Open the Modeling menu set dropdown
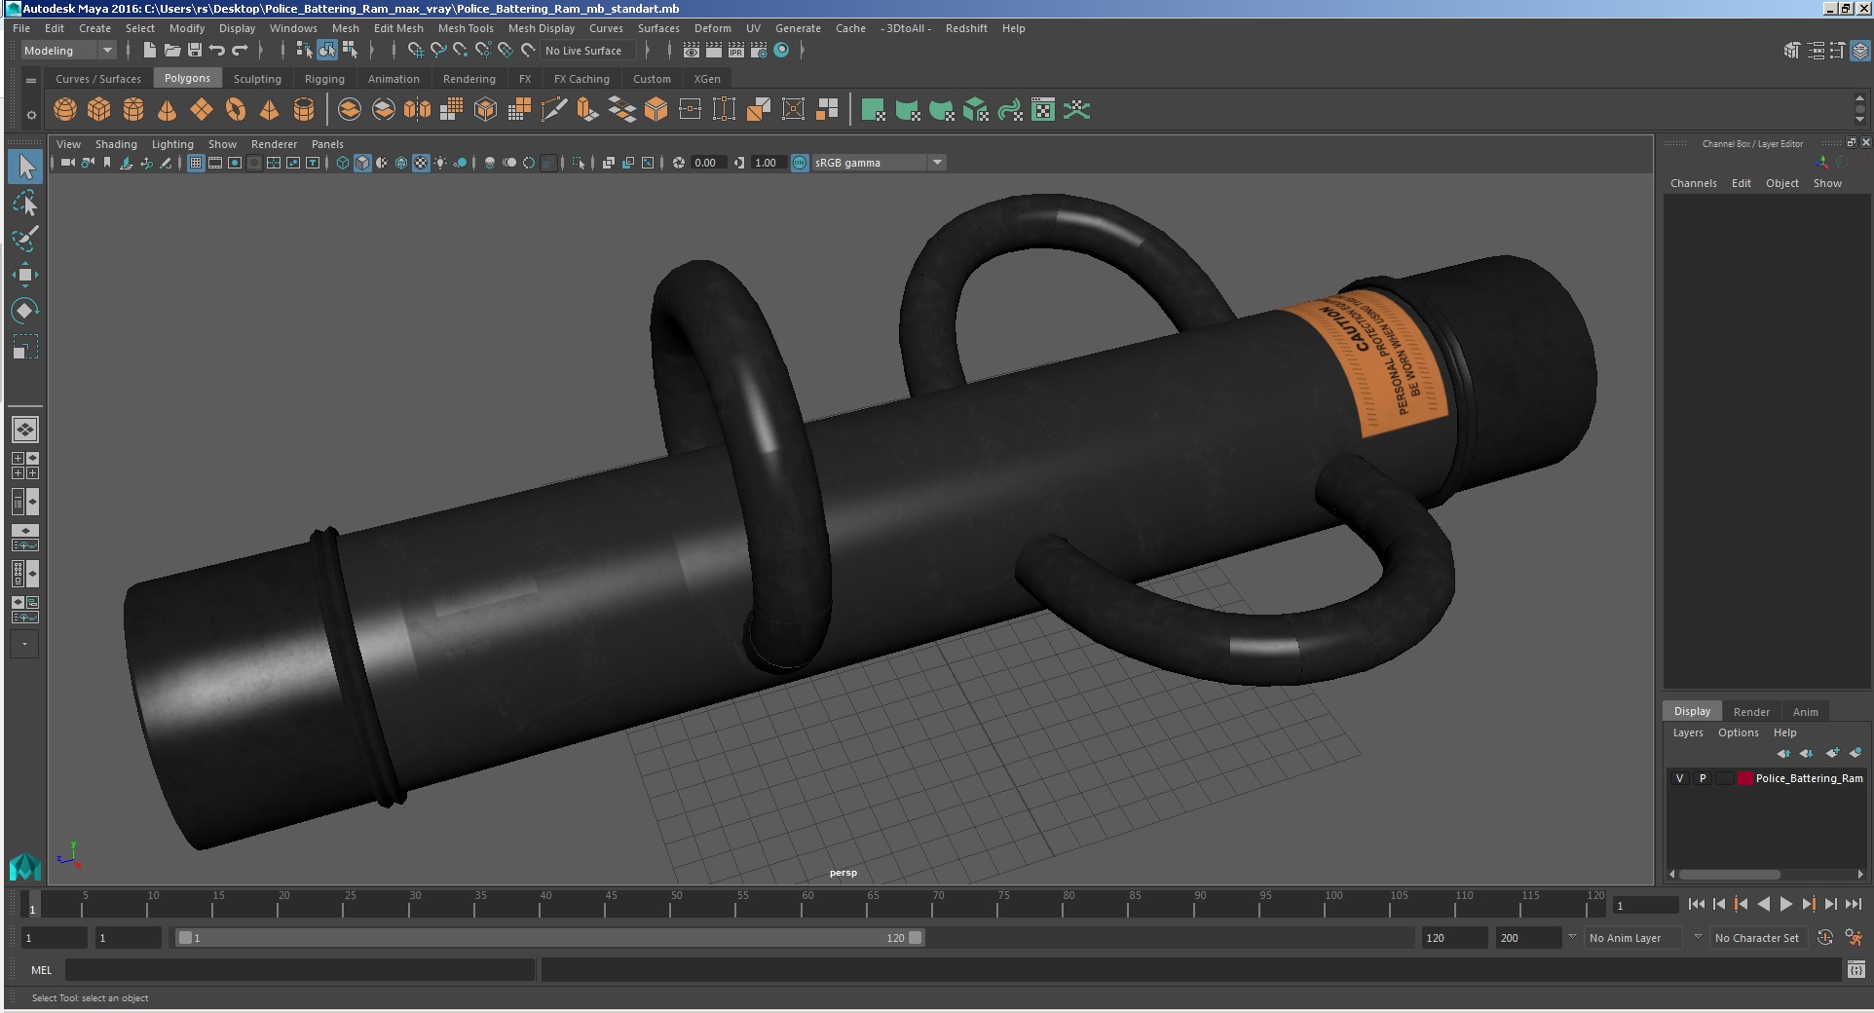Viewport: 1874px width, 1013px height. tap(68, 51)
